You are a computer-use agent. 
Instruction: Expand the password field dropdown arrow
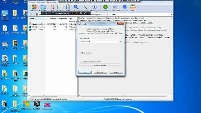(120, 41)
